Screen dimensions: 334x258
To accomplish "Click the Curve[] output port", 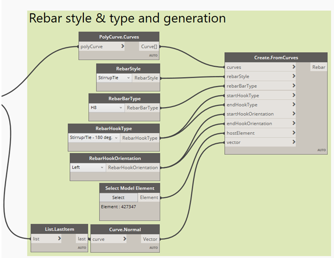I will click(x=149, y=46).
